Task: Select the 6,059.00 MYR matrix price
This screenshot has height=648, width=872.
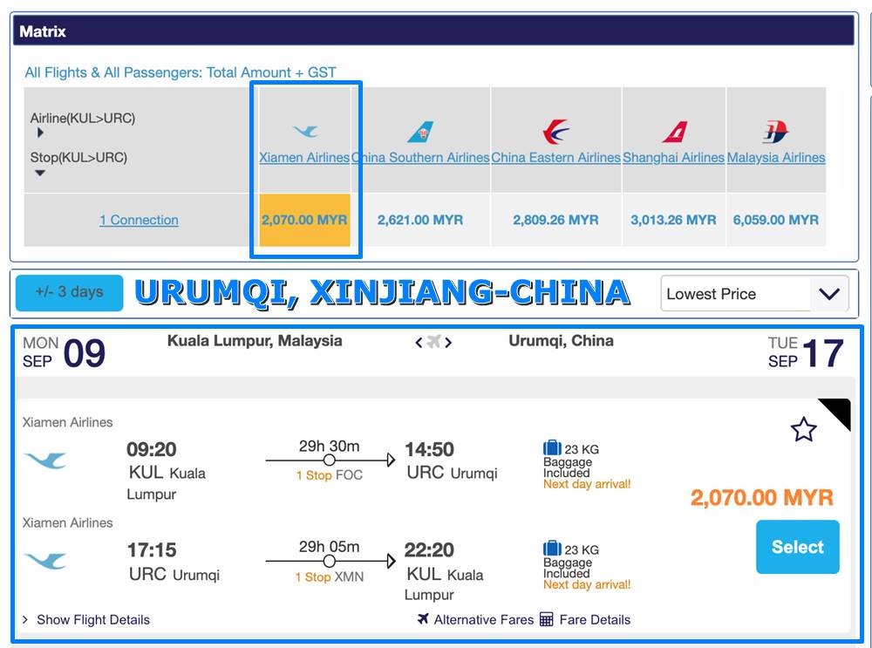Action: [x=776, y=221]
